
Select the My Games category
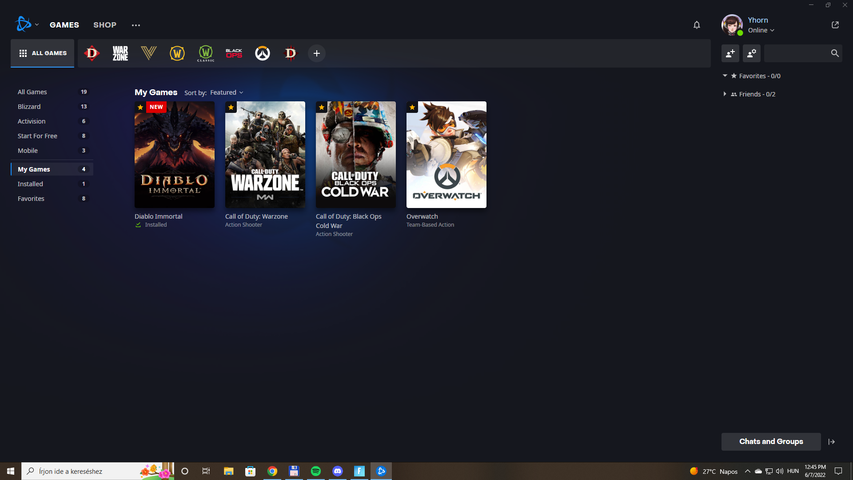pos(52,169)
